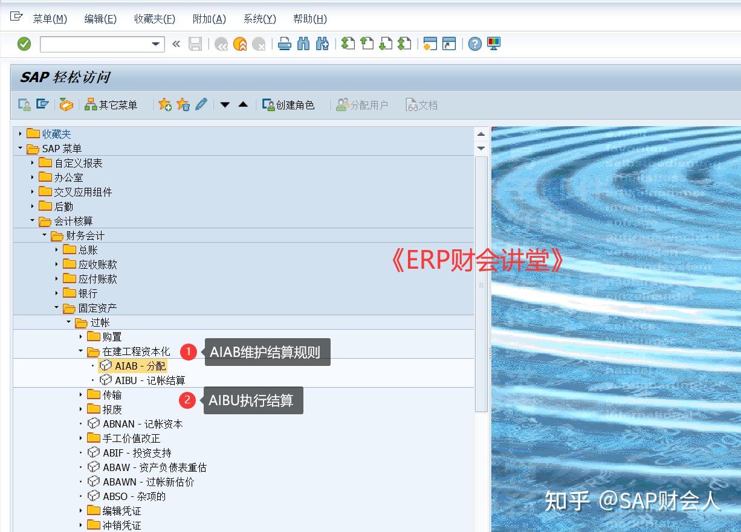Screen dimensions: 741x532
Task: Click the 创建角色 button
Action: (x=290, y=104)
